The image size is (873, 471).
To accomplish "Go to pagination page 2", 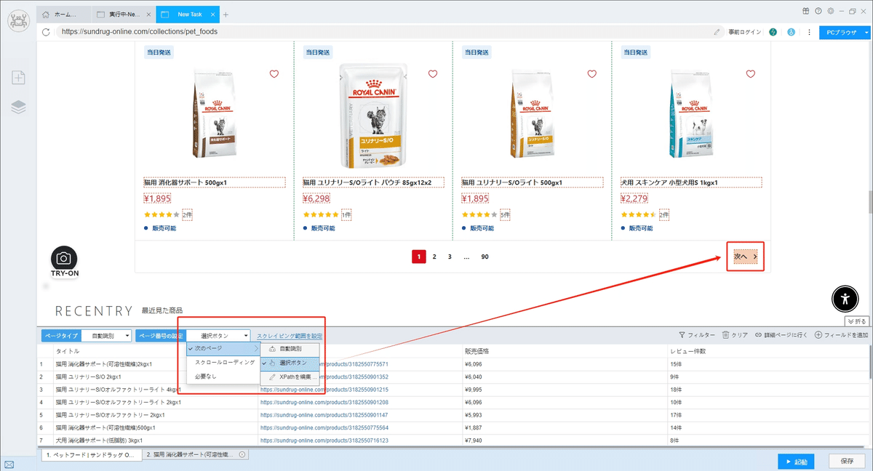I will pos(434,257).
